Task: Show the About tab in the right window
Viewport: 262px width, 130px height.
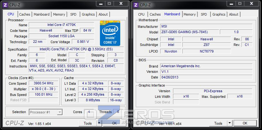Action: point(234,14)
